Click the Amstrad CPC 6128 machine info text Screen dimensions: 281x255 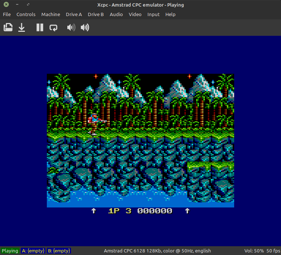coord(157,251)
